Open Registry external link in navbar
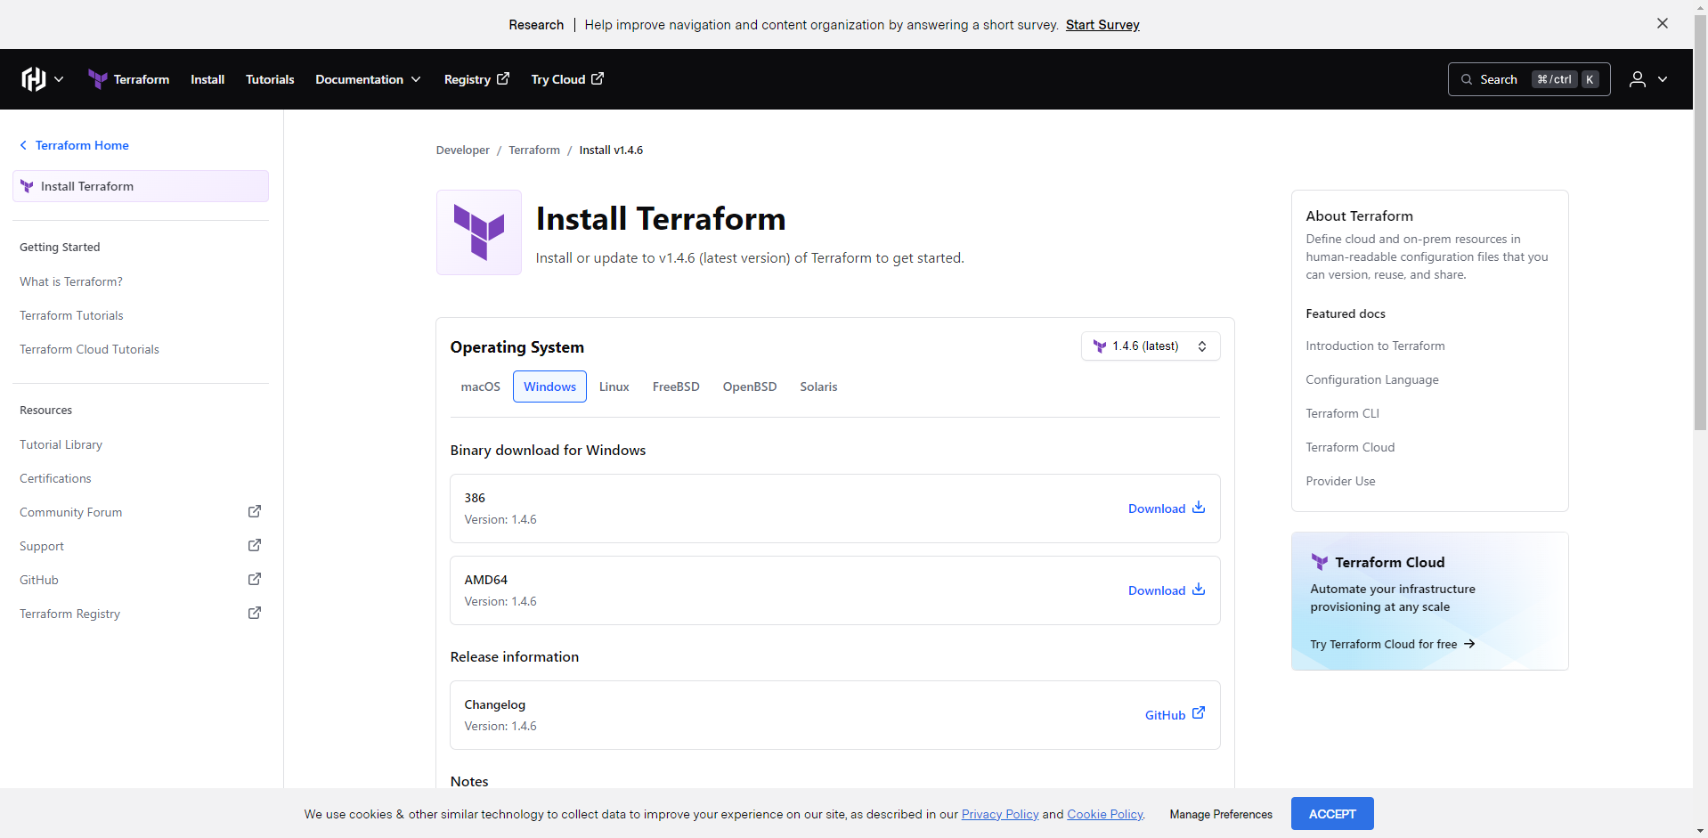1708x838 pixels. 476,79
